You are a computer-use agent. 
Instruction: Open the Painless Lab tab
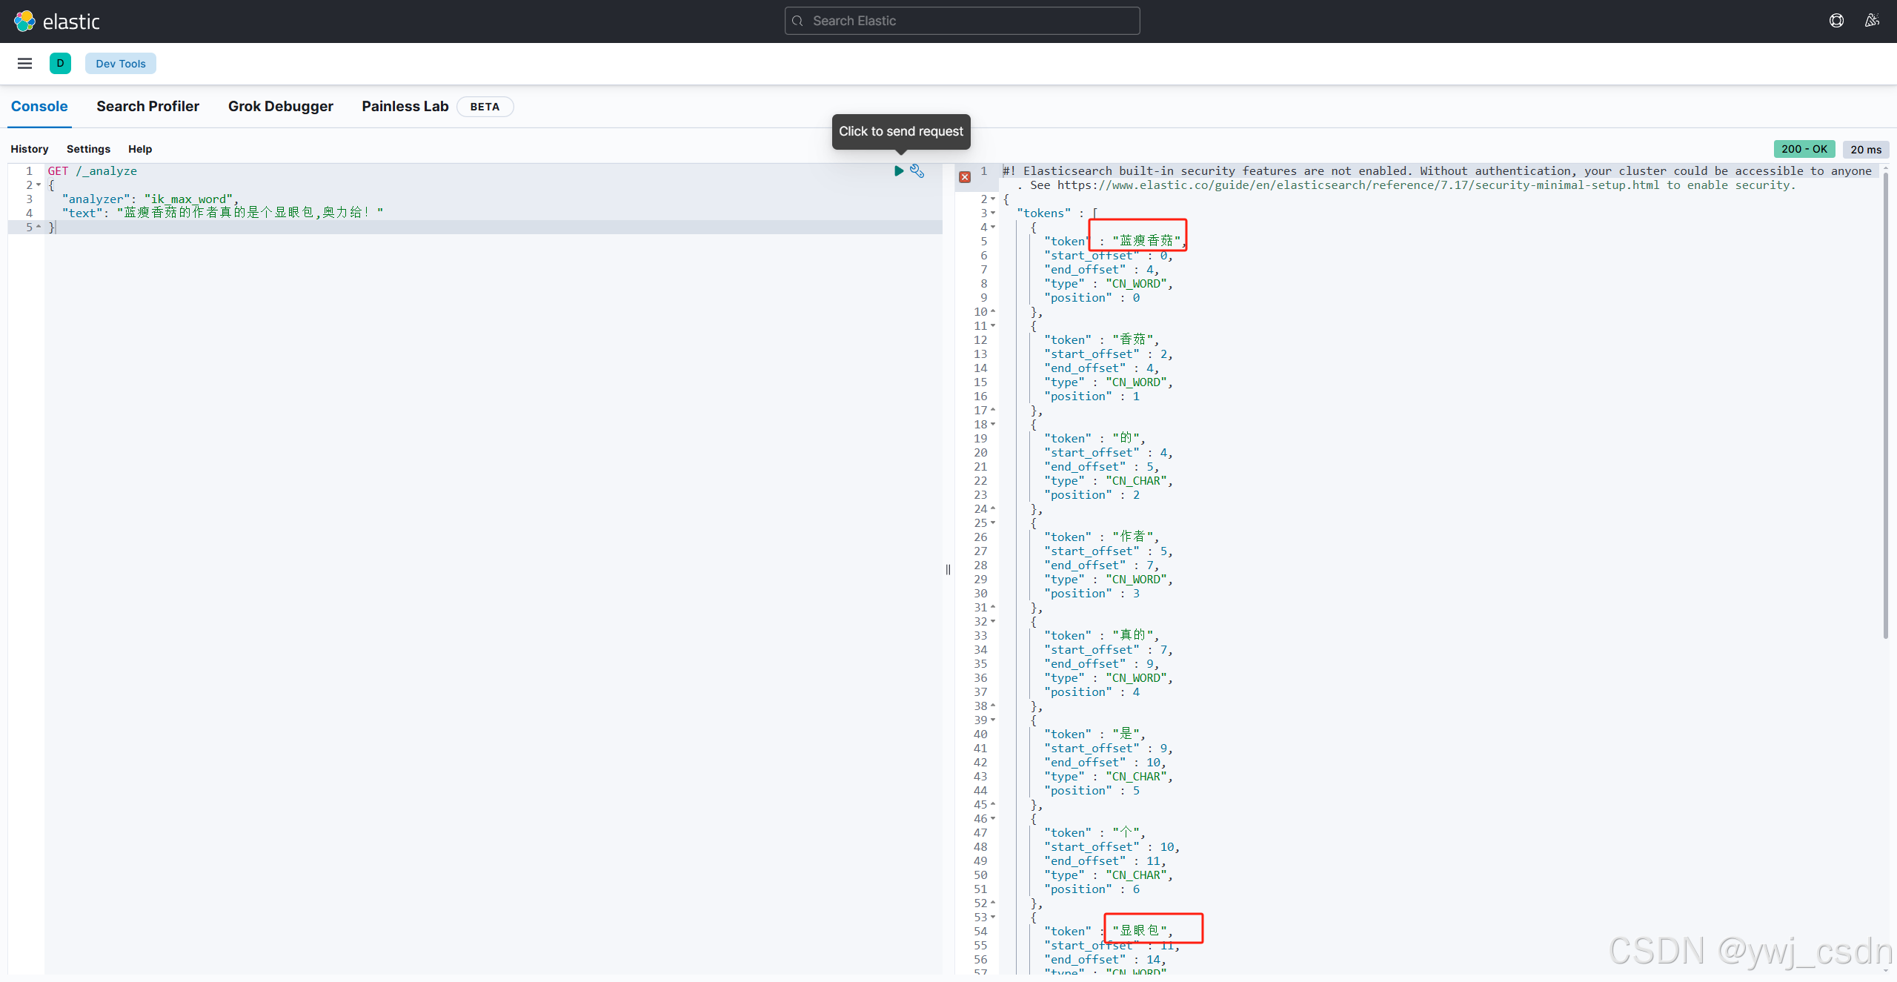pyautogui.click(x=405, y=107)
